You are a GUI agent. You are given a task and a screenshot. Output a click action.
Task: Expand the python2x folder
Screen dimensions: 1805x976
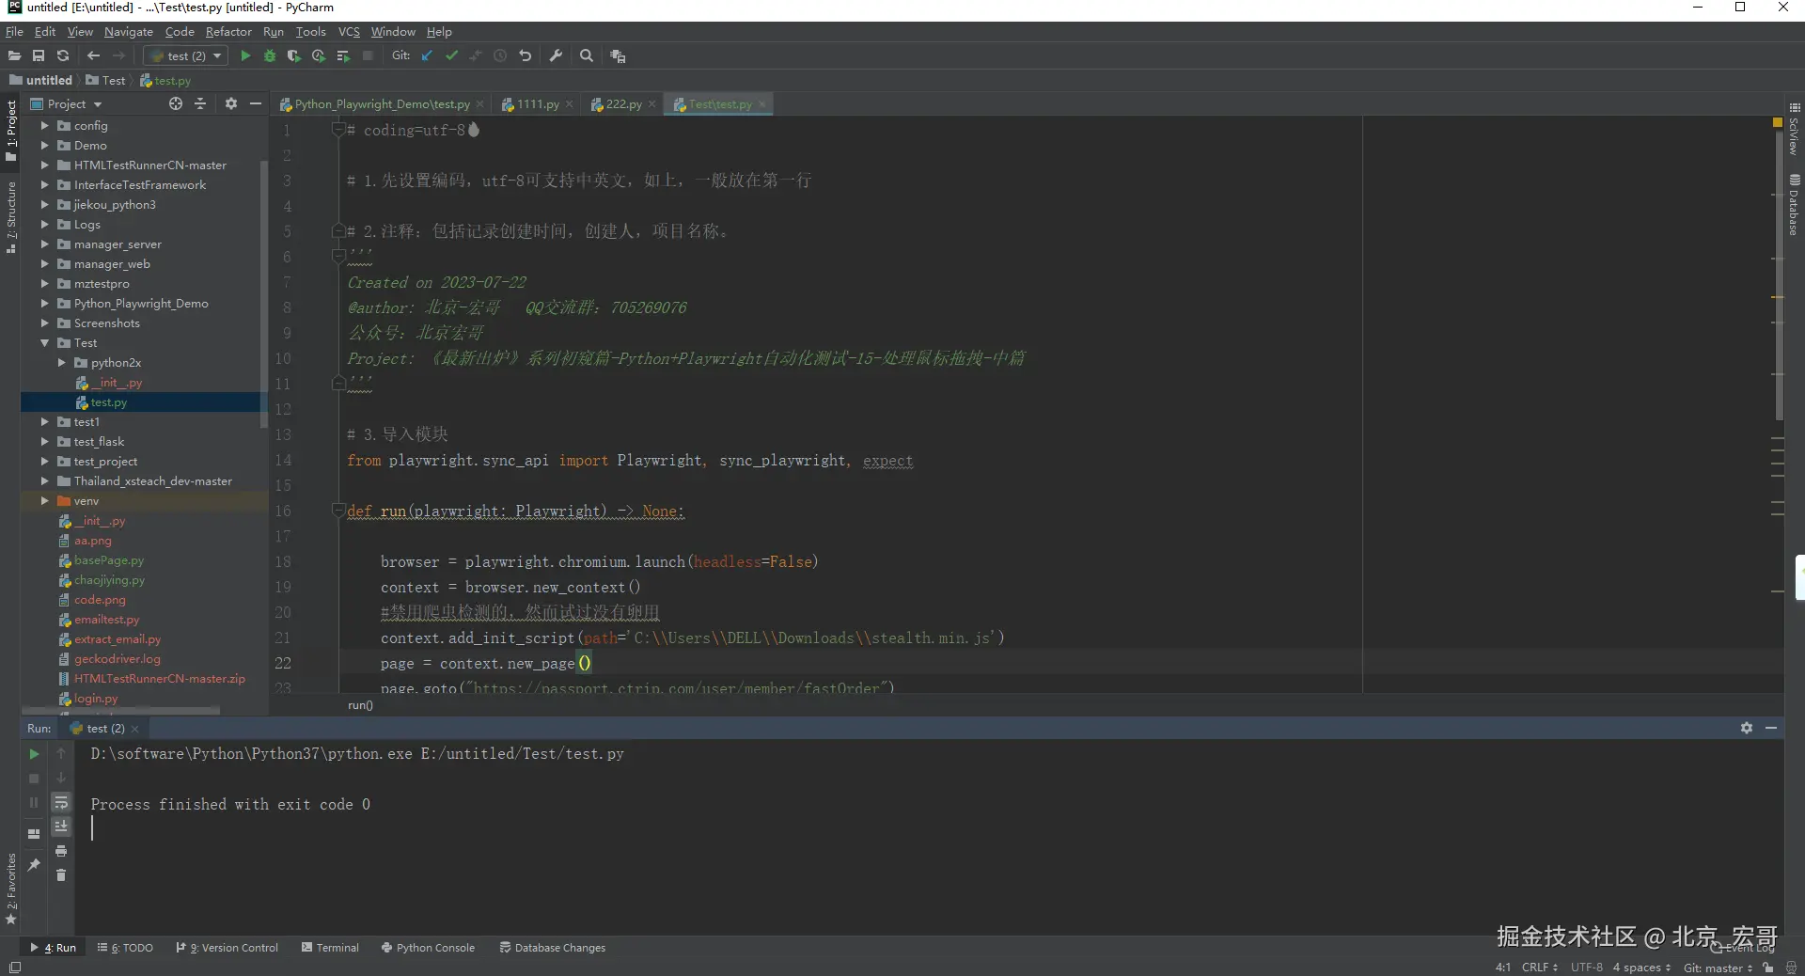[x=61, y=363]
